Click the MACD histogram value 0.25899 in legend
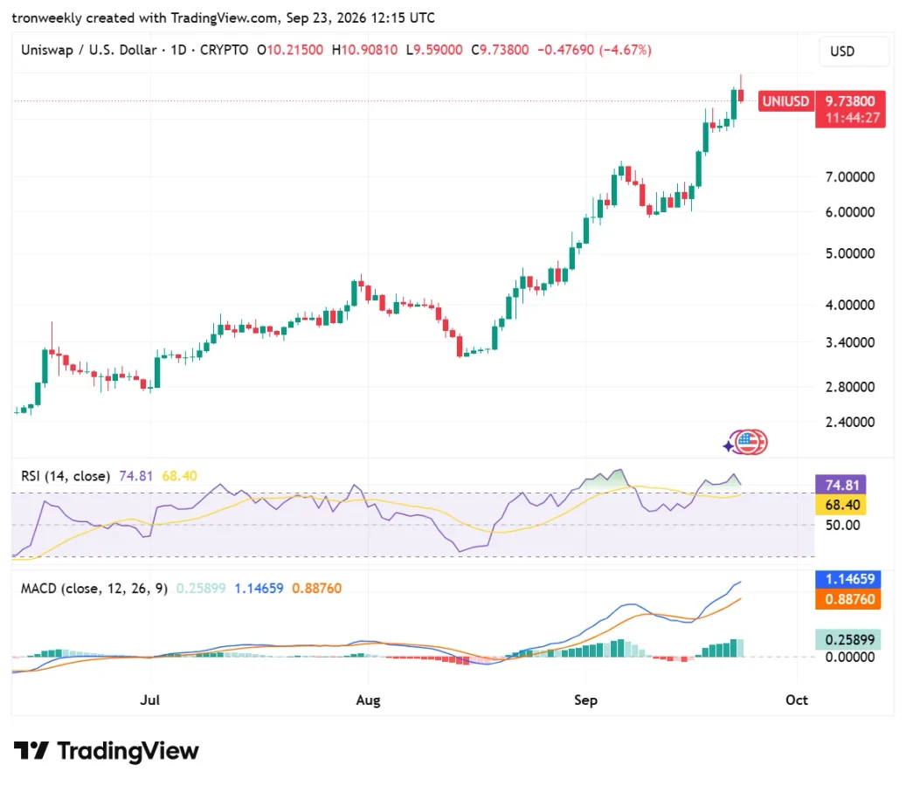This screenshot has width=906, height=786. click(200, 589)
